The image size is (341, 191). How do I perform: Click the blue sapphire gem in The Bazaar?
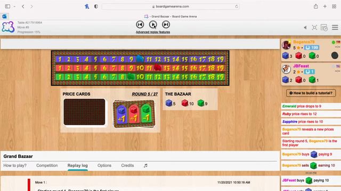coord(169,103)
